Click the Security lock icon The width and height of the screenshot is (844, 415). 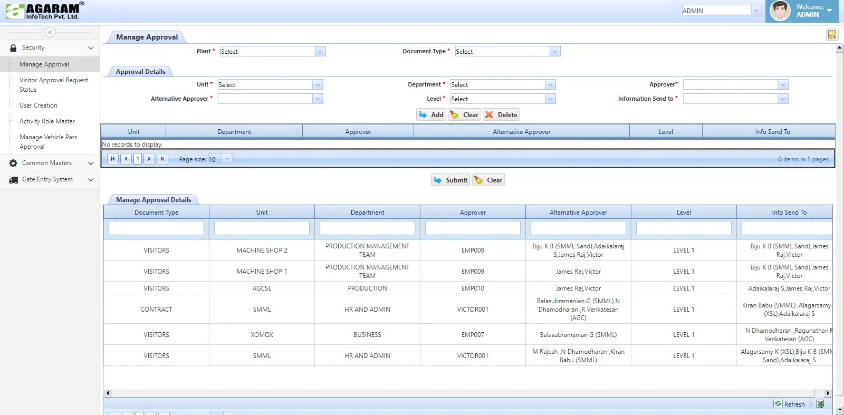point(13,47)
